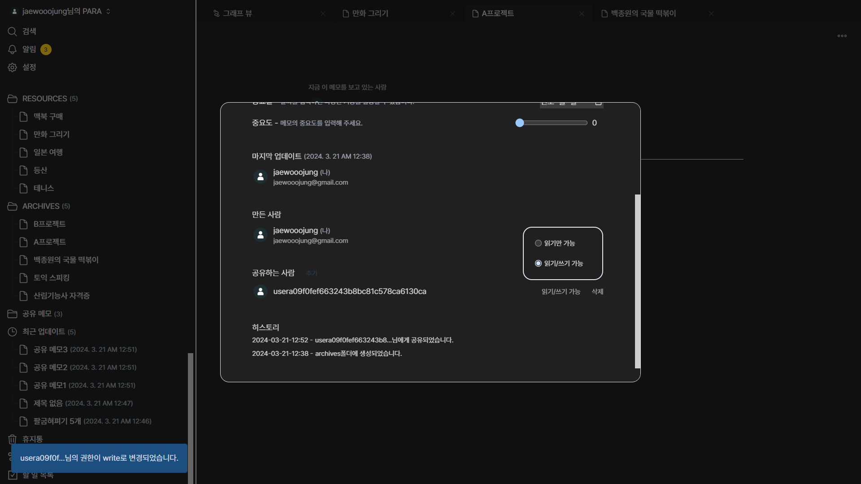Click the 추가 link to add a person
This screenshot has height=484, width=861.
click(311, 273)
